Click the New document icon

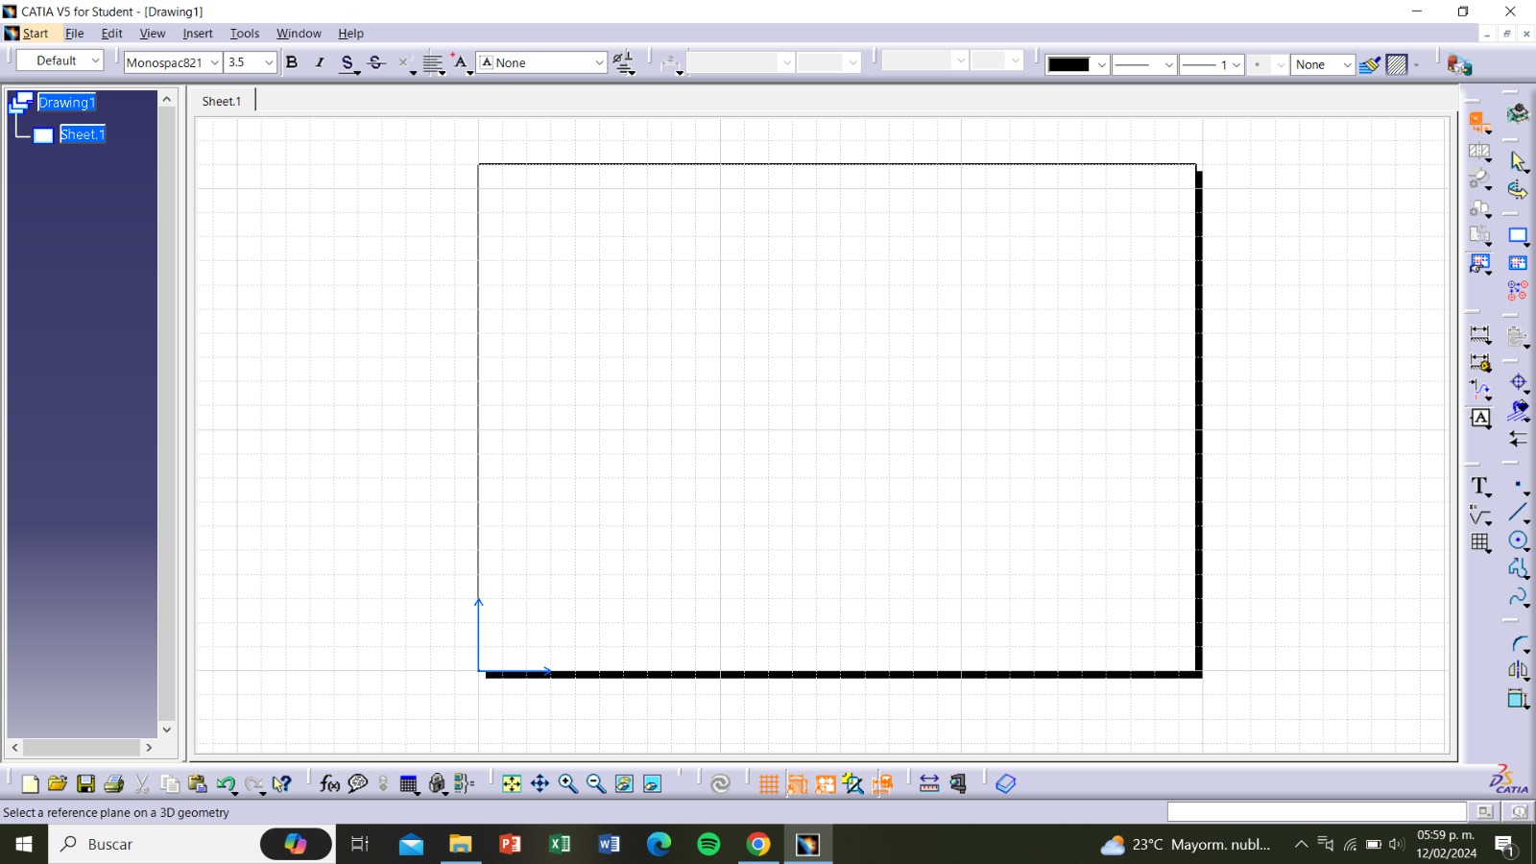pos(30,784)
